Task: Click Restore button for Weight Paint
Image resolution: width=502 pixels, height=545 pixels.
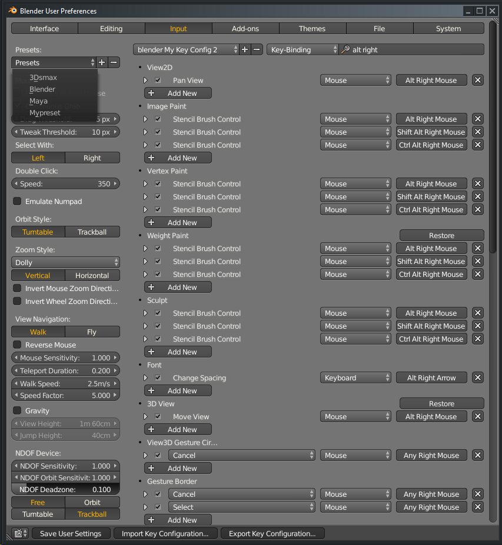Action: (x=442, y=235)
